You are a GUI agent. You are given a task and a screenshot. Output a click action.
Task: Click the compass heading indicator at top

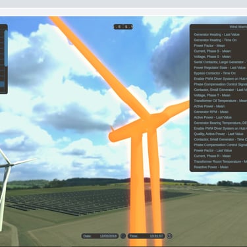coord(123,27)
